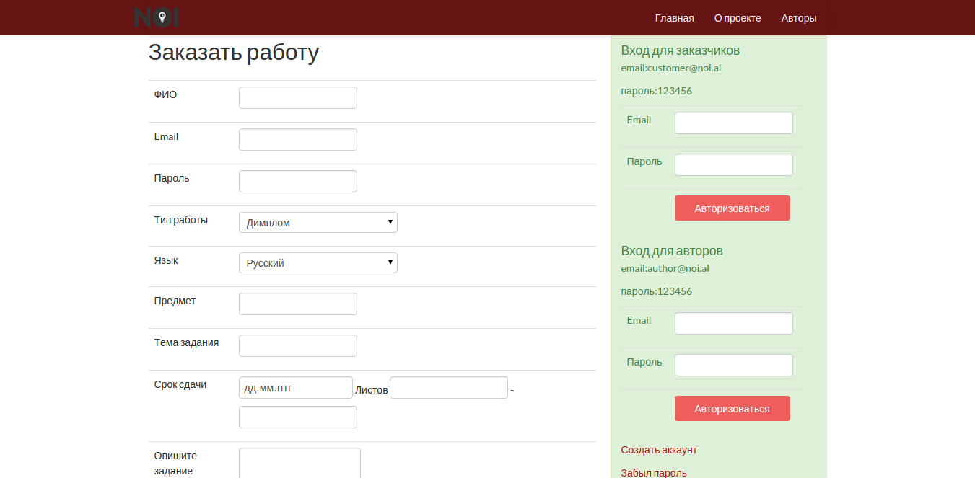Click the NOI logo in the header

(x=157, y=17)
